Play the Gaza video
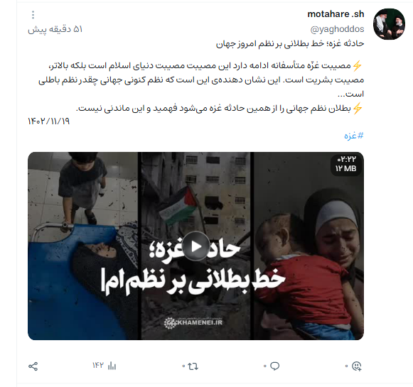413x387 pixels. tap(196, 246)
